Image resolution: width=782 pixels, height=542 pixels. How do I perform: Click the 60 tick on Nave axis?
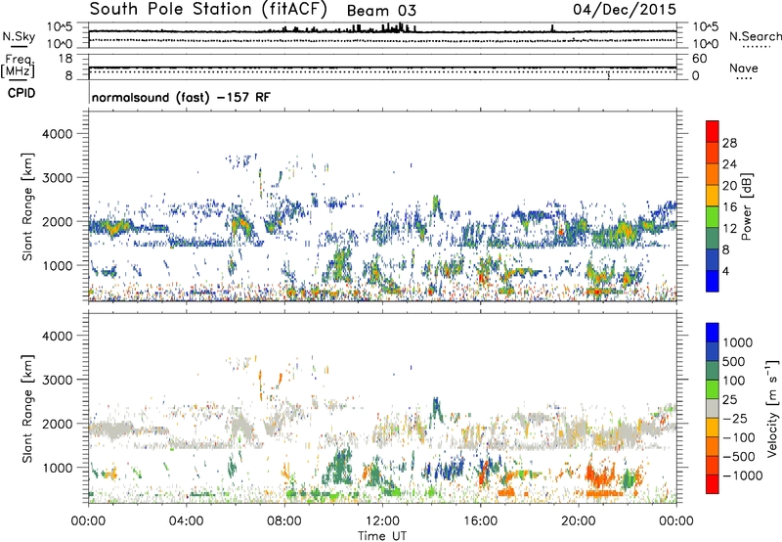coord(699,59)
